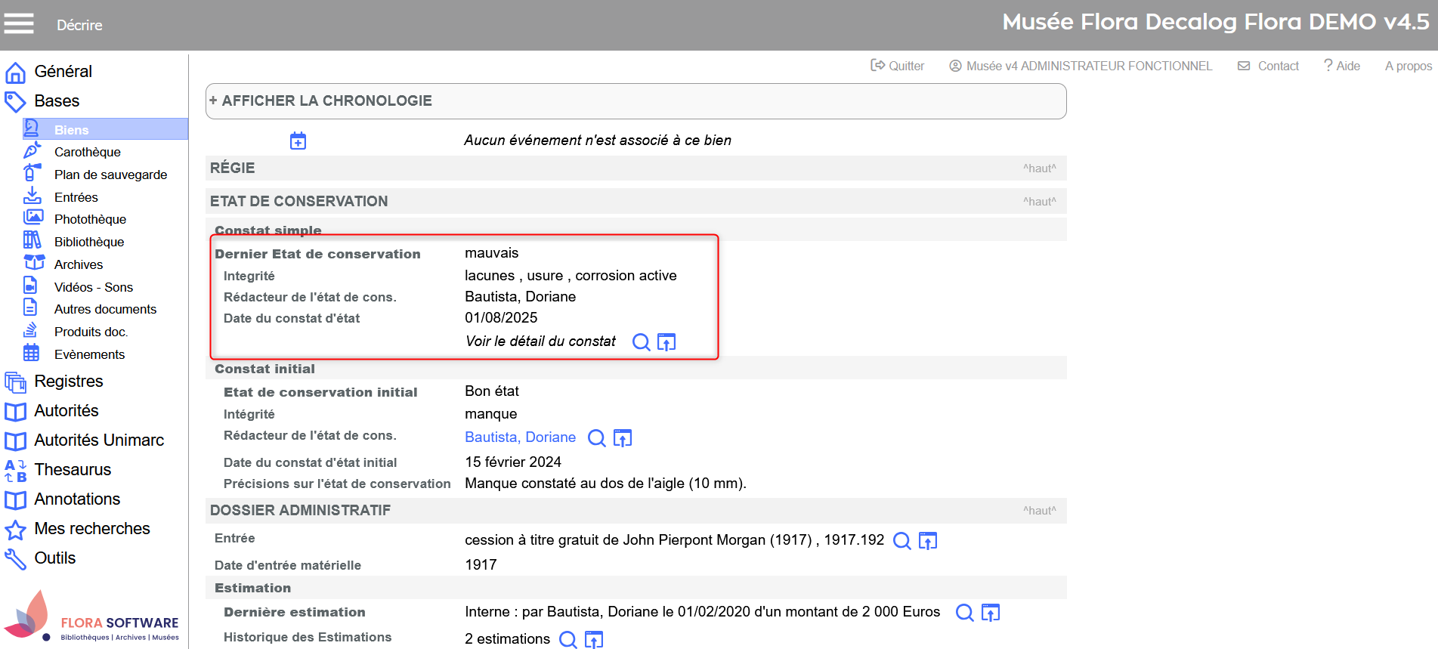Click magnifier icon next to Entrée cession
This screenshot has height=649, width=1438.
pos(901,541)
